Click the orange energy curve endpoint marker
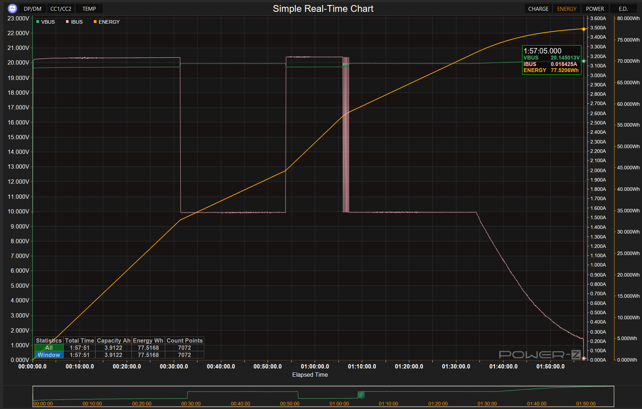Screen dimensions: 642x409 coord(584,29)
